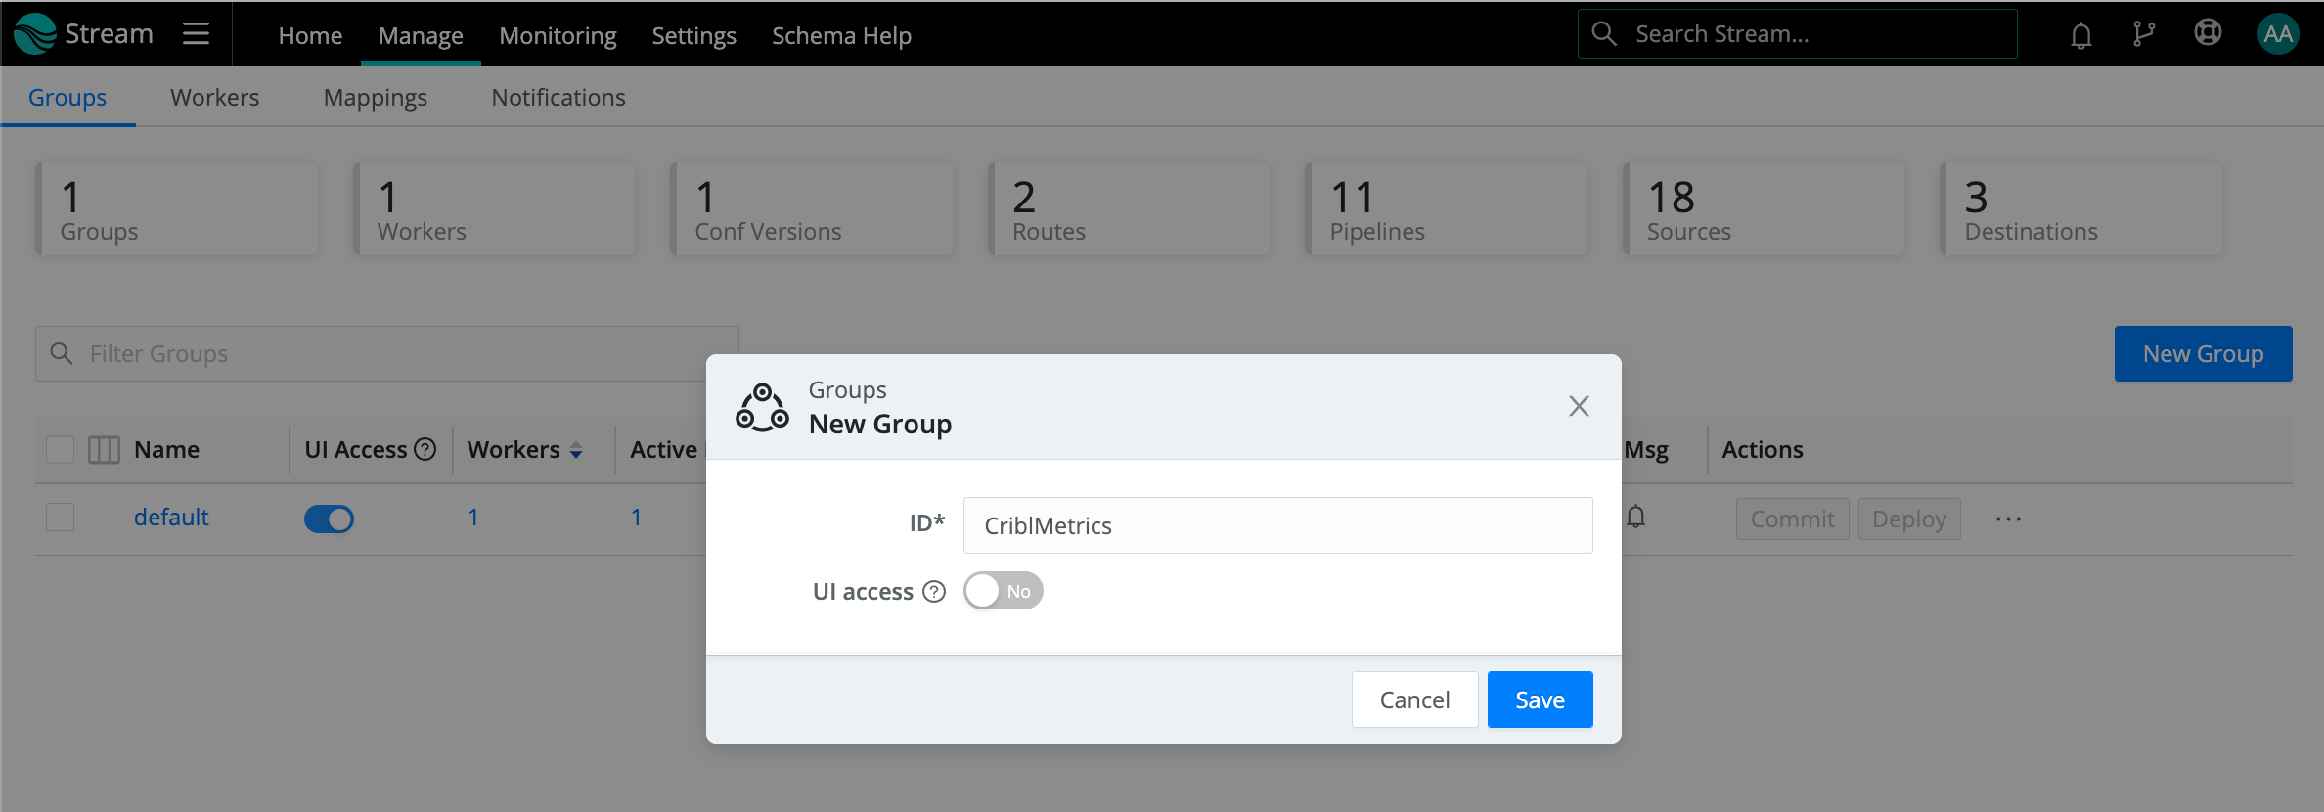Toggle UI access switch in New Group dialog
The height and width of the screenshot is (812, 2324).
click(1004, 591)
